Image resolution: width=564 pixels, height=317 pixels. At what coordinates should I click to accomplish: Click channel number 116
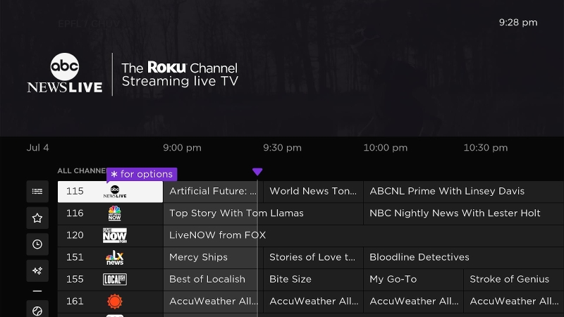pos(75,213)
